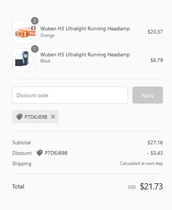Open the black headlamp product thumbnail
Image resolution: width=172 pixels, height=210 pixels.
click(x=24, y=60)
